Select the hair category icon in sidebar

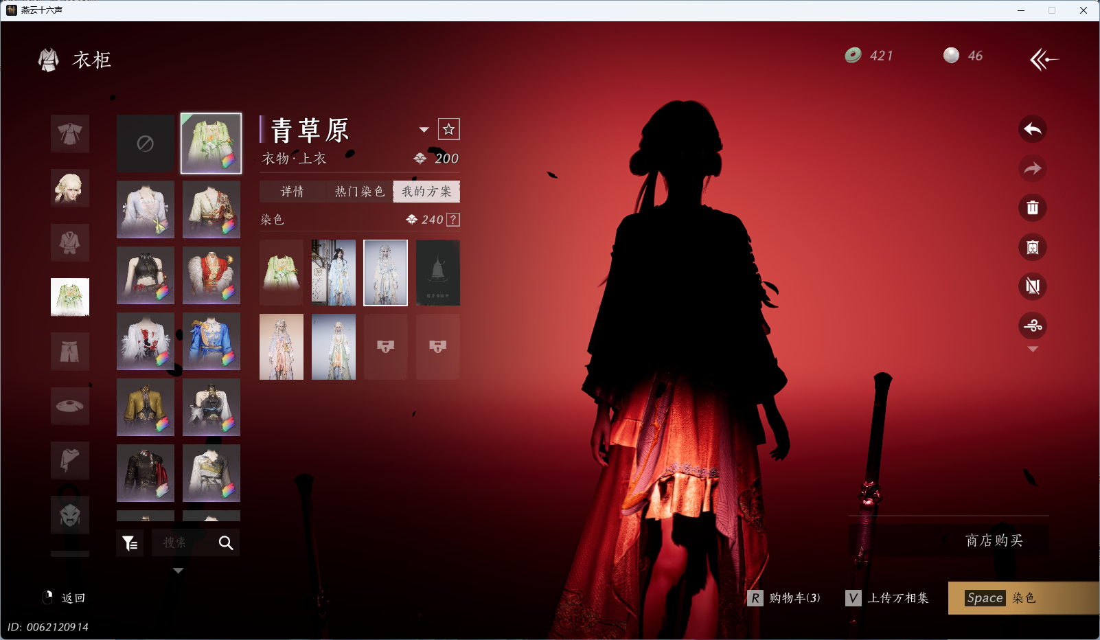[69, 188]
